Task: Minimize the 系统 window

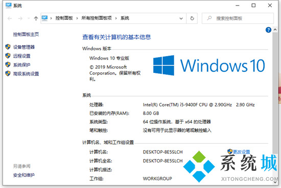Action: [238, 6]
